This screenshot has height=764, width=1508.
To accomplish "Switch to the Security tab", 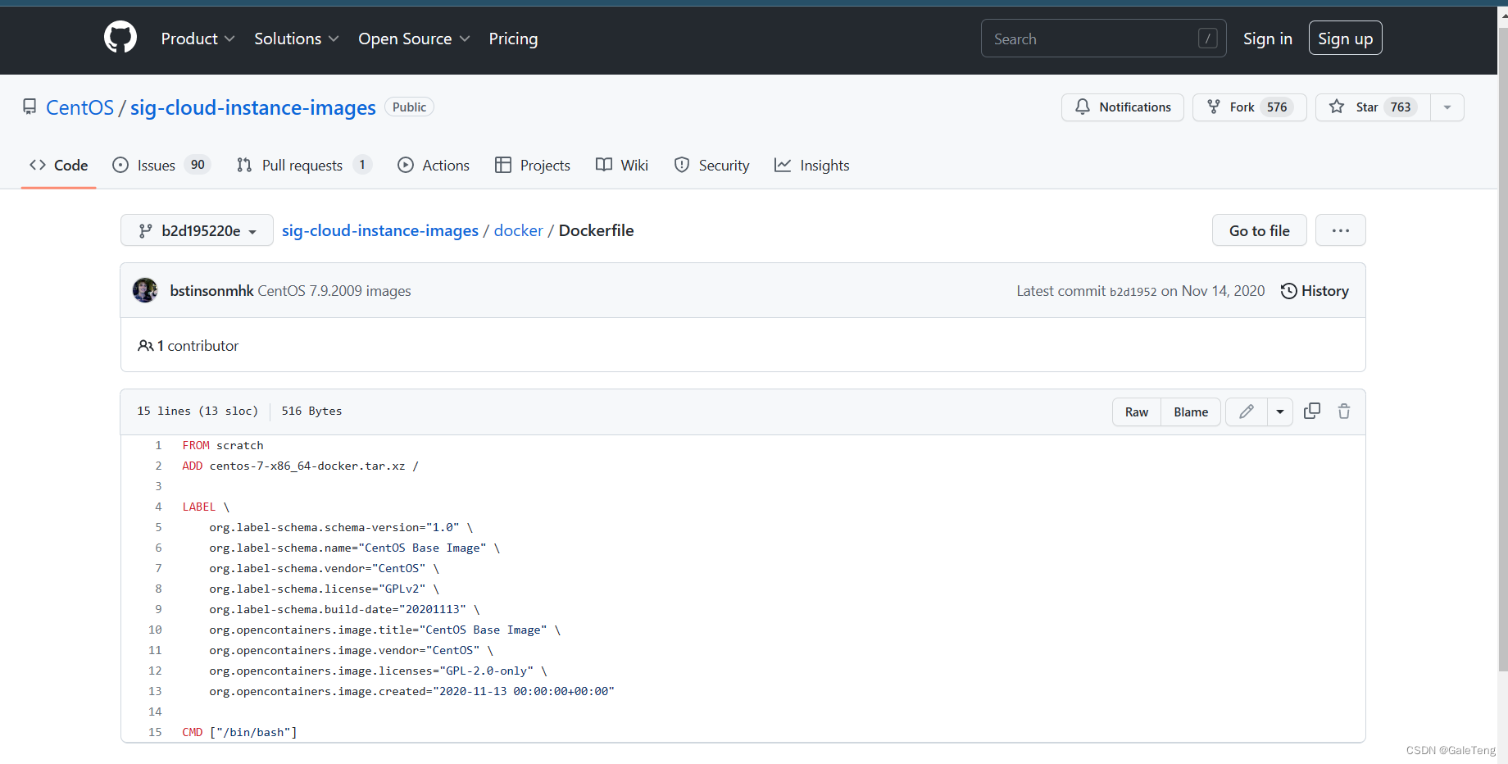I will point(711,165).
